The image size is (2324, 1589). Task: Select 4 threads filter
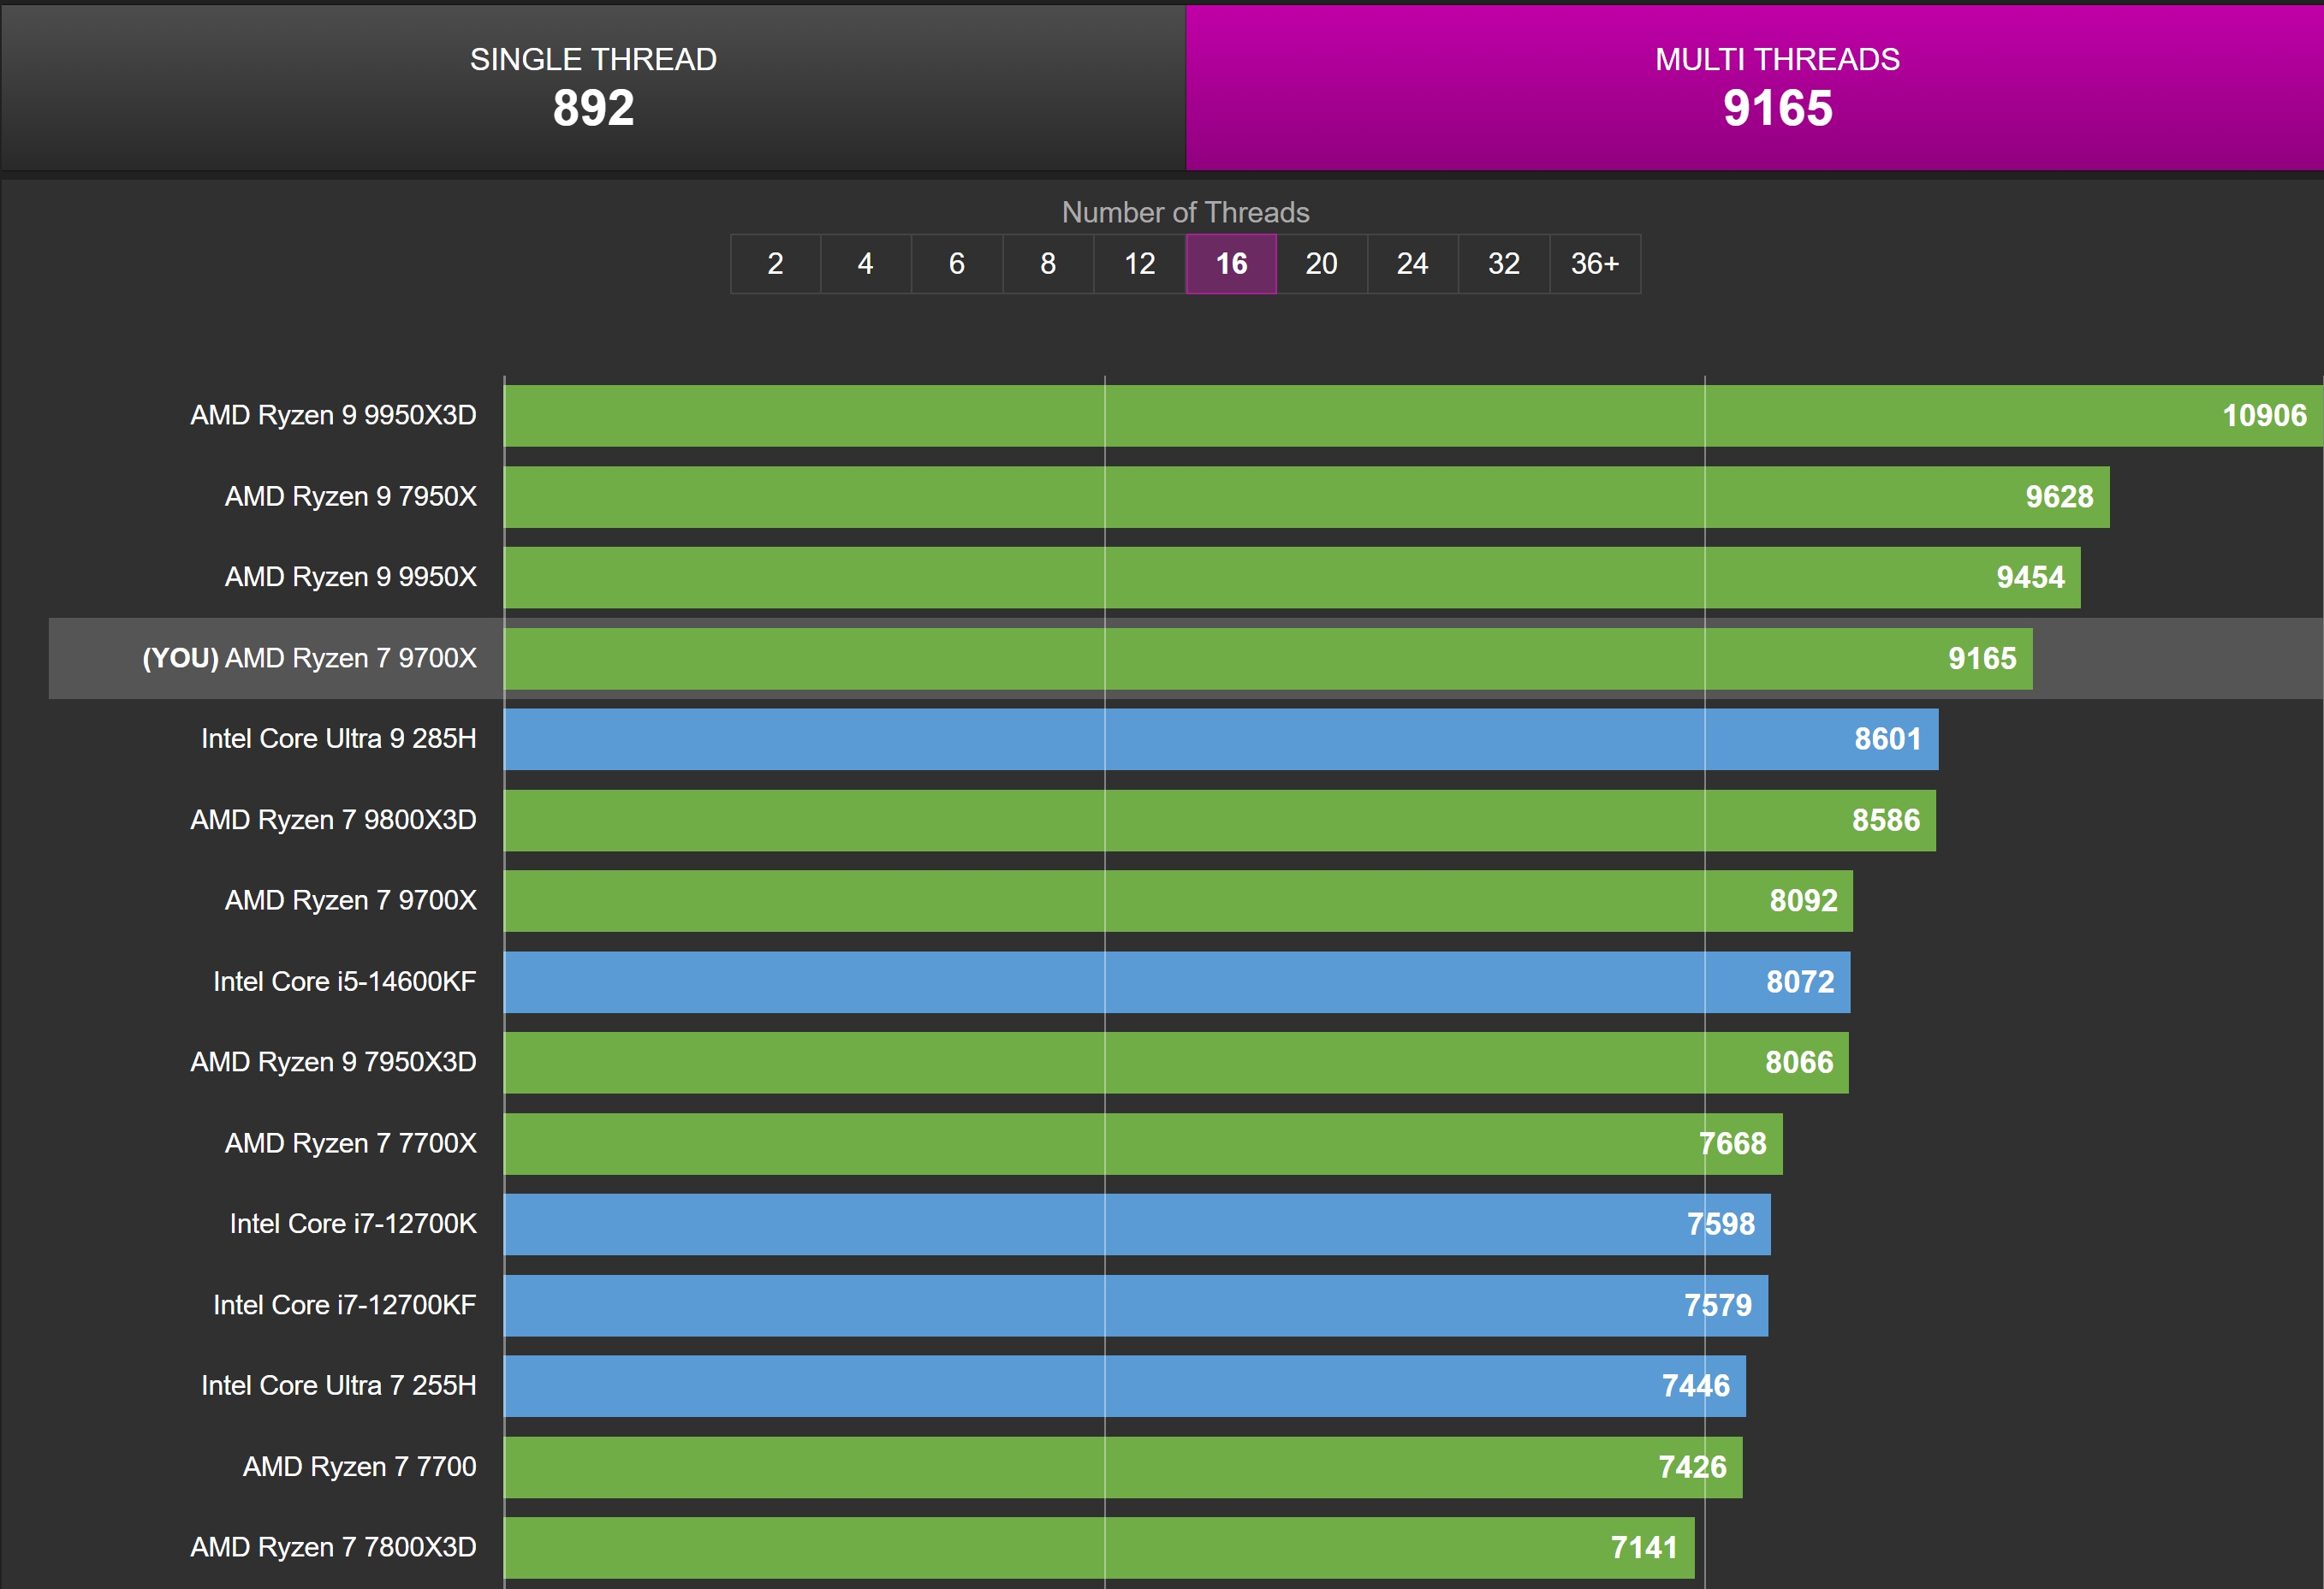(x=866, y=264)
